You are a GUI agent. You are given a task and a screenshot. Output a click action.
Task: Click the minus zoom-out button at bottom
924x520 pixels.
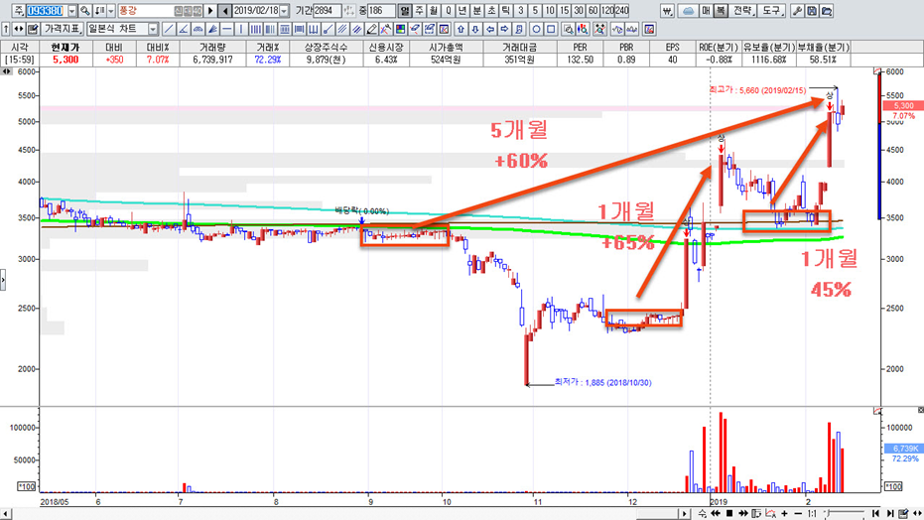(798, 513)
